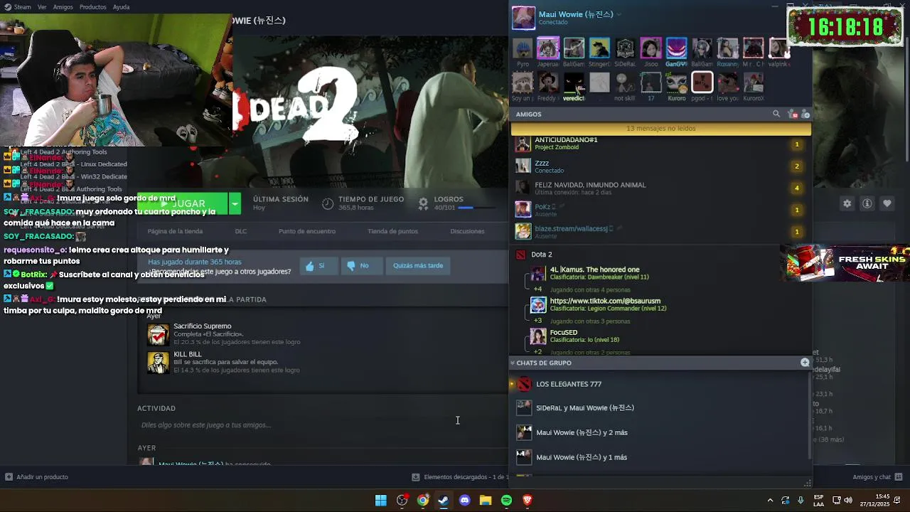
Task: Open the Jugar button dropdown arrow
Action: [235, 203]
